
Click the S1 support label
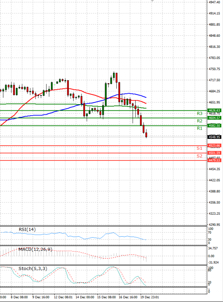[200, 148]
